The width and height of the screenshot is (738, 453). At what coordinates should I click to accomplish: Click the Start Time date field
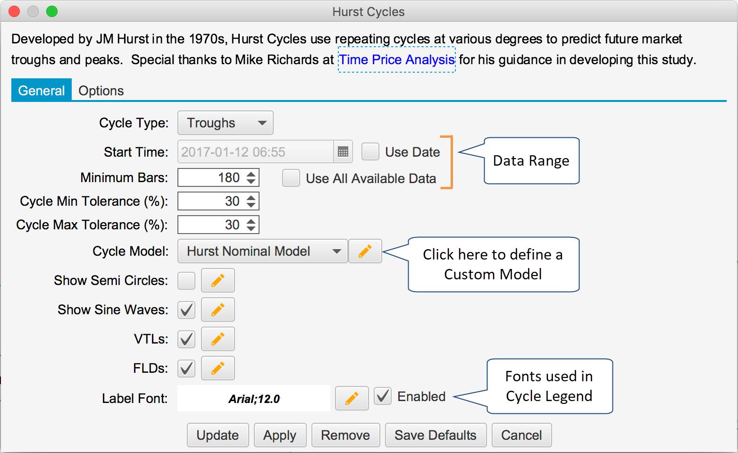tap(255, 152)
